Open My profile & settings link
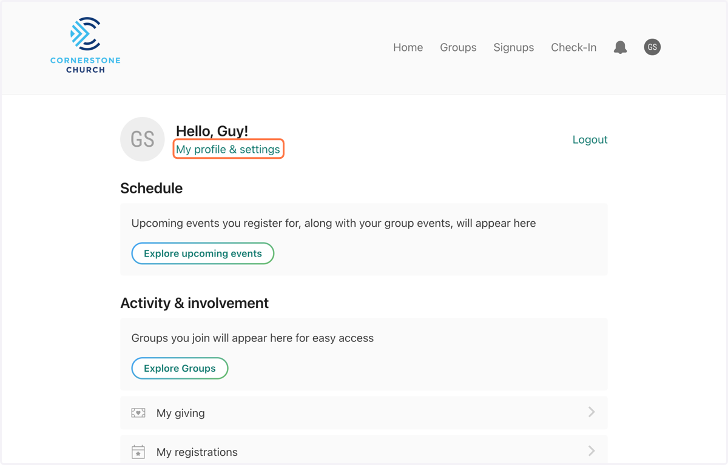 click(228, 149)
